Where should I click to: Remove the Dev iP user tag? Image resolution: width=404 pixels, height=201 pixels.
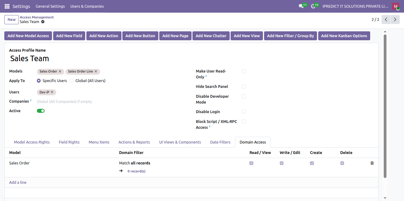coord(52,92)
